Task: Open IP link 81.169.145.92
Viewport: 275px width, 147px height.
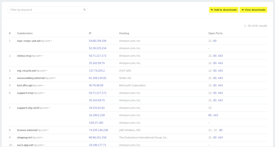Action: tap(98, 78)
